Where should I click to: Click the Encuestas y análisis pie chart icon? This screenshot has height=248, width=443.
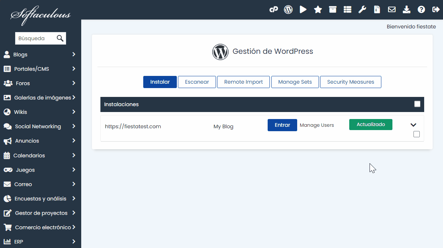tap(7, 199)
